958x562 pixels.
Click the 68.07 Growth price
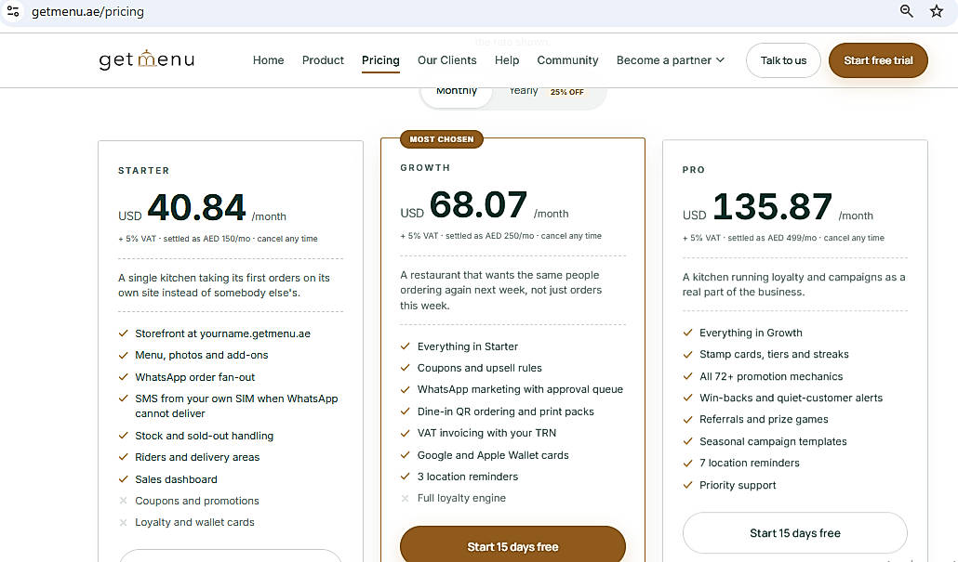click(x=478, y=204)
